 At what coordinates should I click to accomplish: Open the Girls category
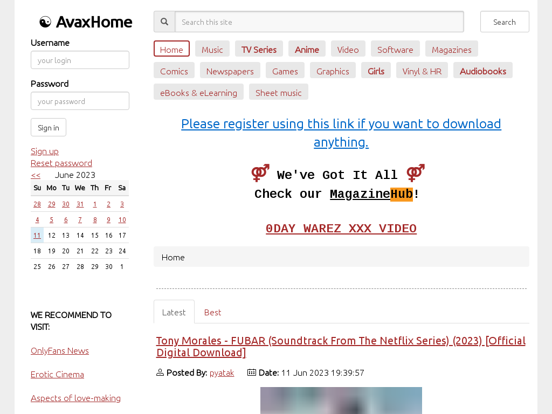376,71
